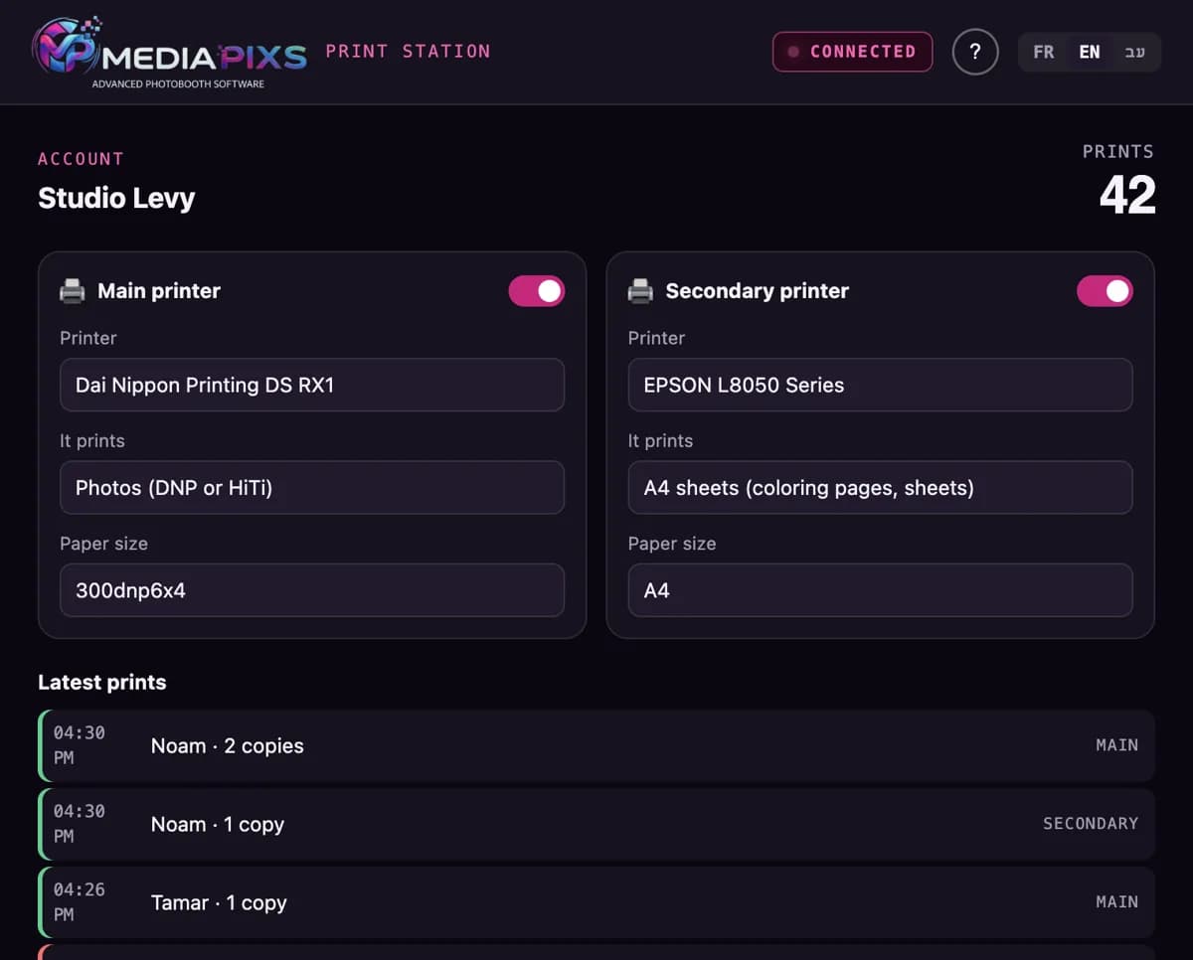The height and width of the screenshot is (960, 1193).
Task: Click the PRINTS label above the count
Action: (x=1118, y=152)
